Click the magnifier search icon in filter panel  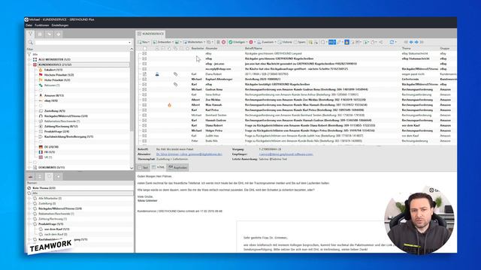30,43
